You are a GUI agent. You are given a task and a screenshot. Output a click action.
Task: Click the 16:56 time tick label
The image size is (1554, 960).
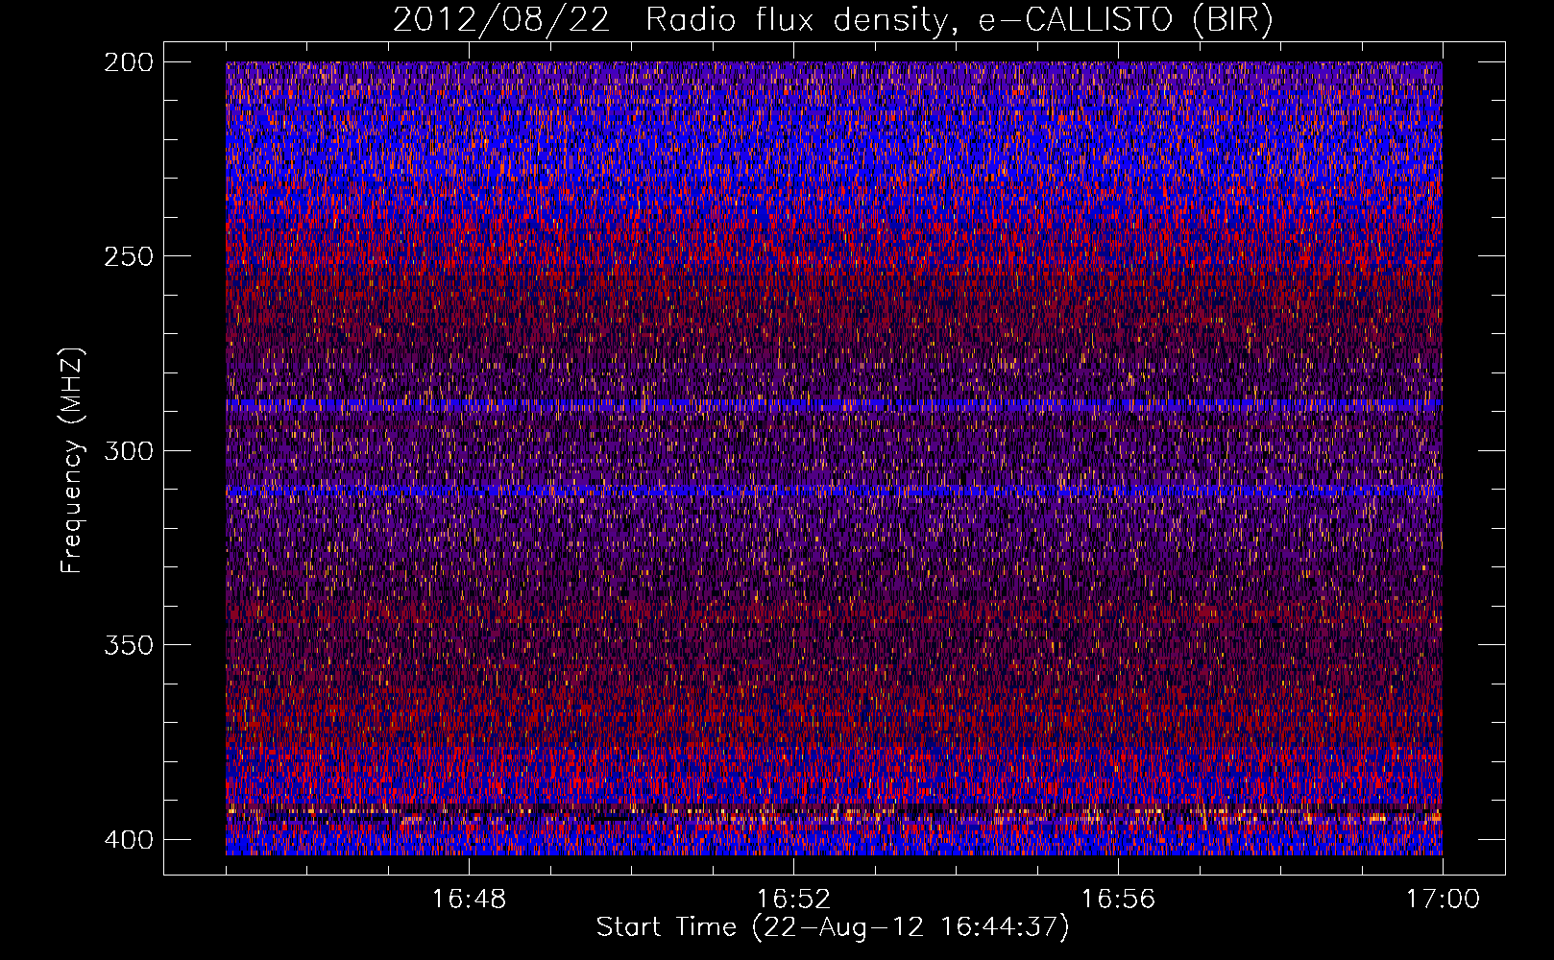1118,900
